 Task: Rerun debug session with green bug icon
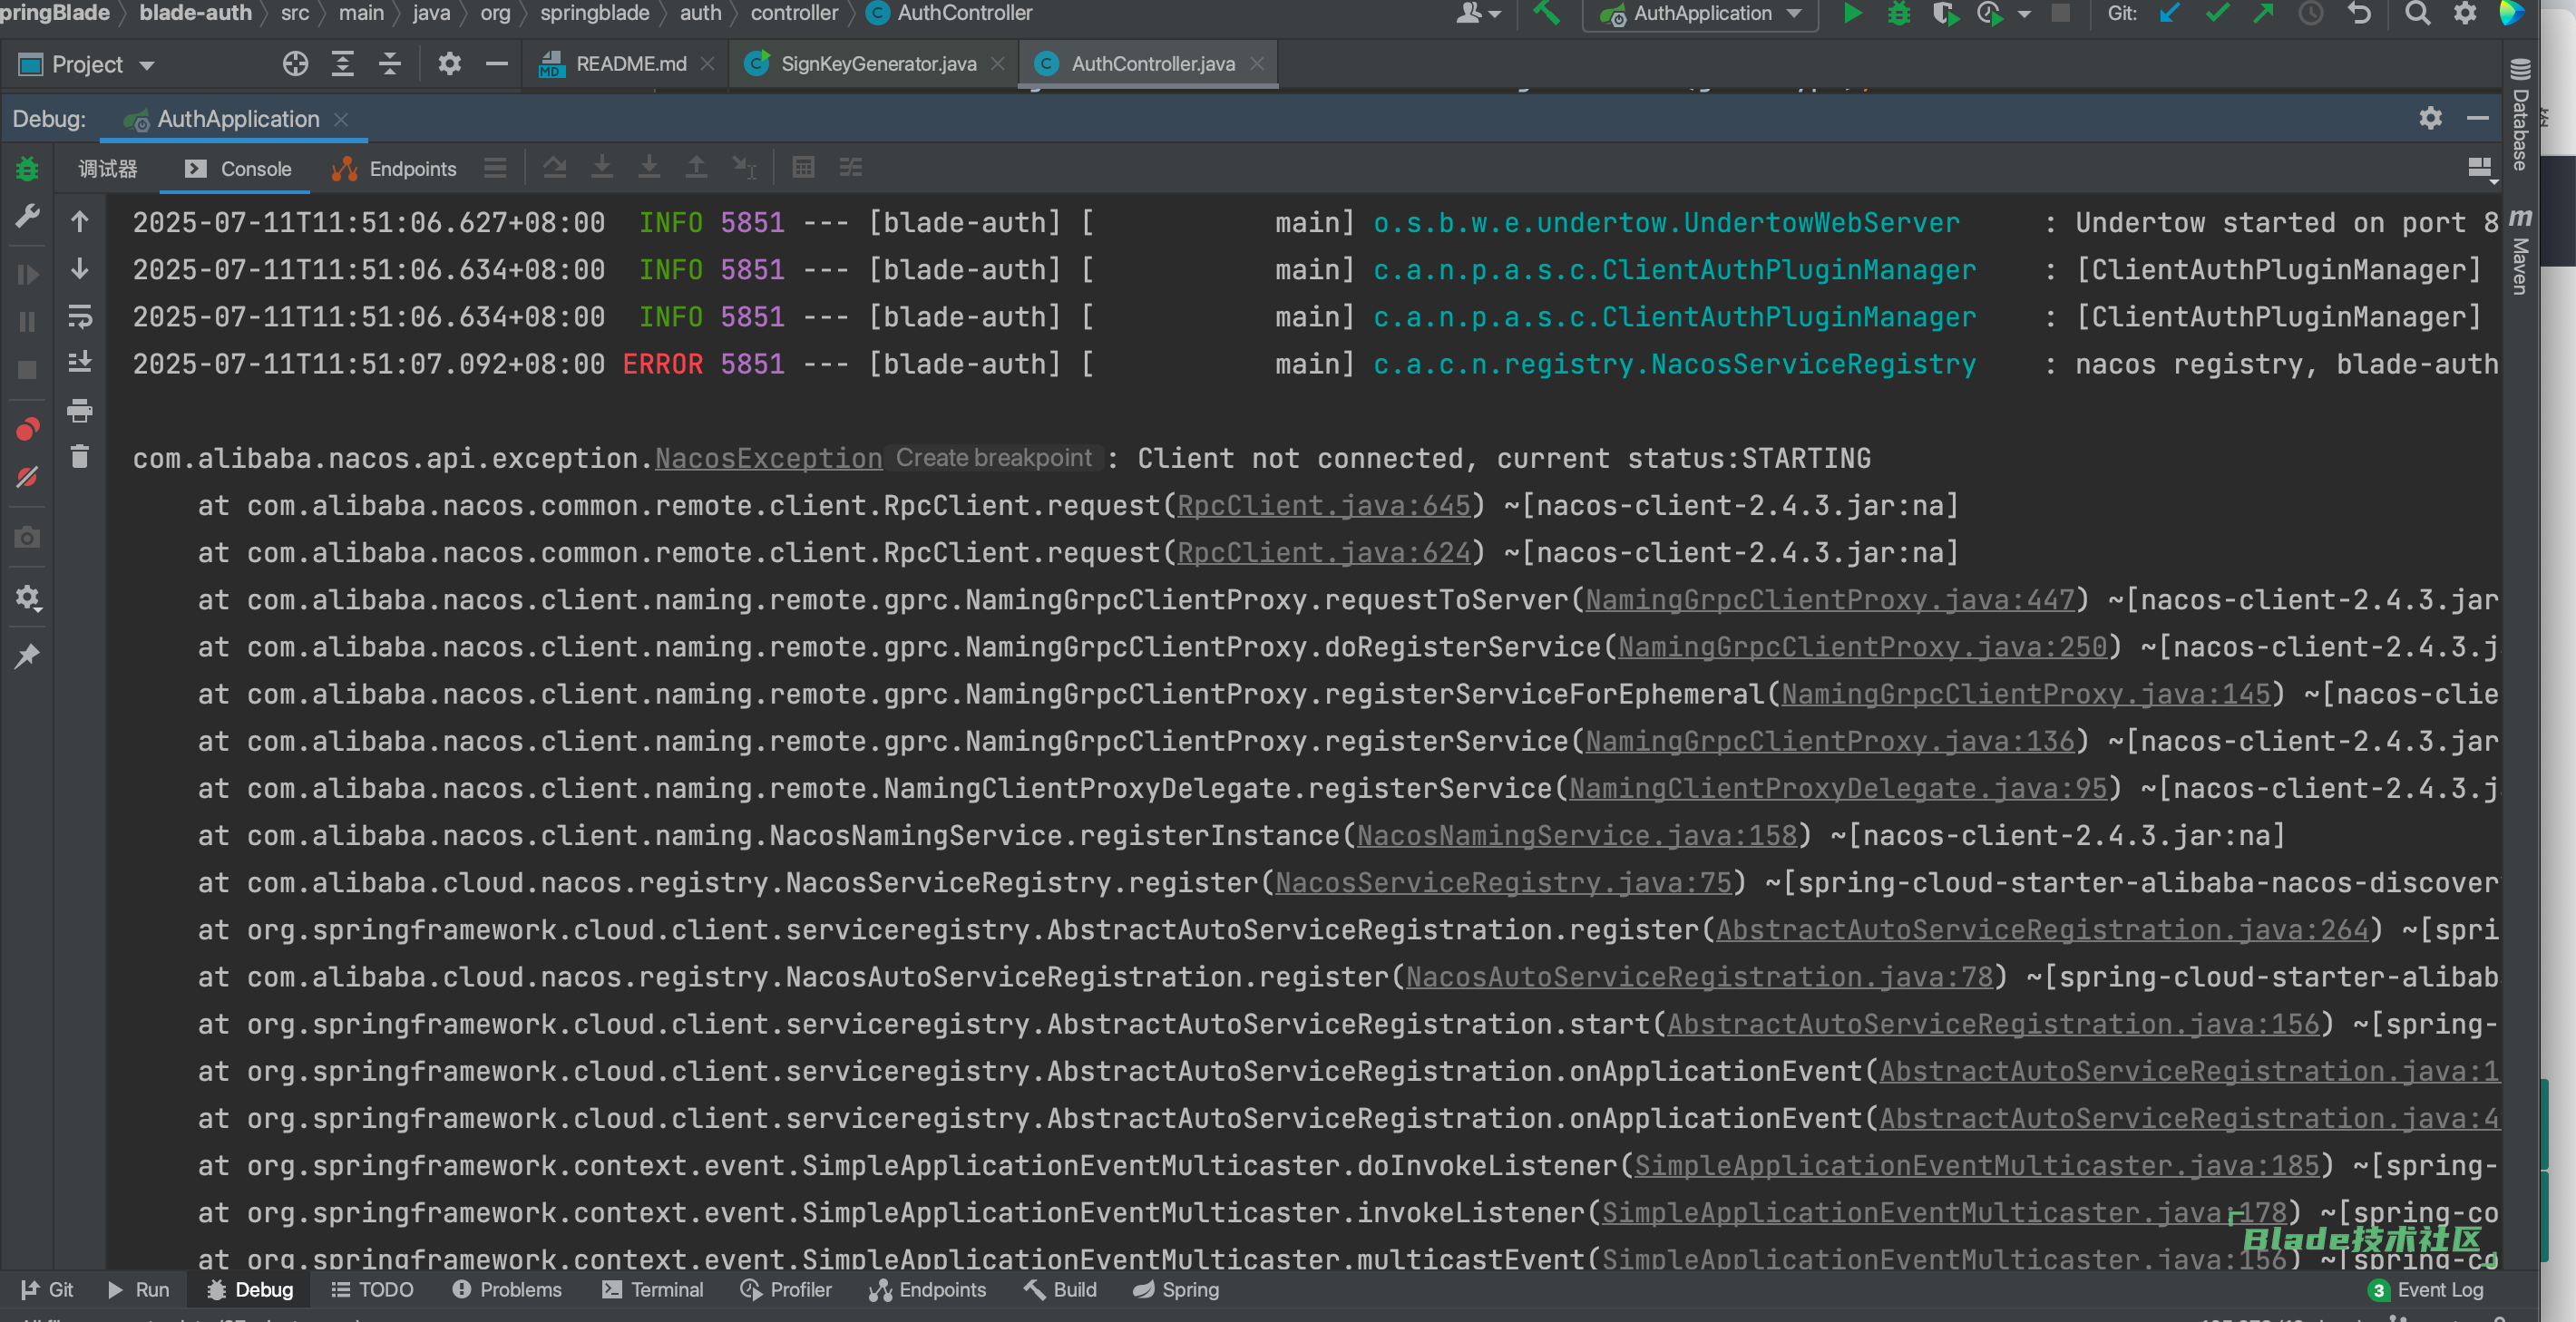click(27, 169)
